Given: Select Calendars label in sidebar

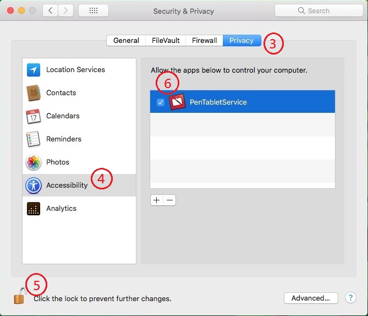Looking at the screenshot, I should 63,116.
